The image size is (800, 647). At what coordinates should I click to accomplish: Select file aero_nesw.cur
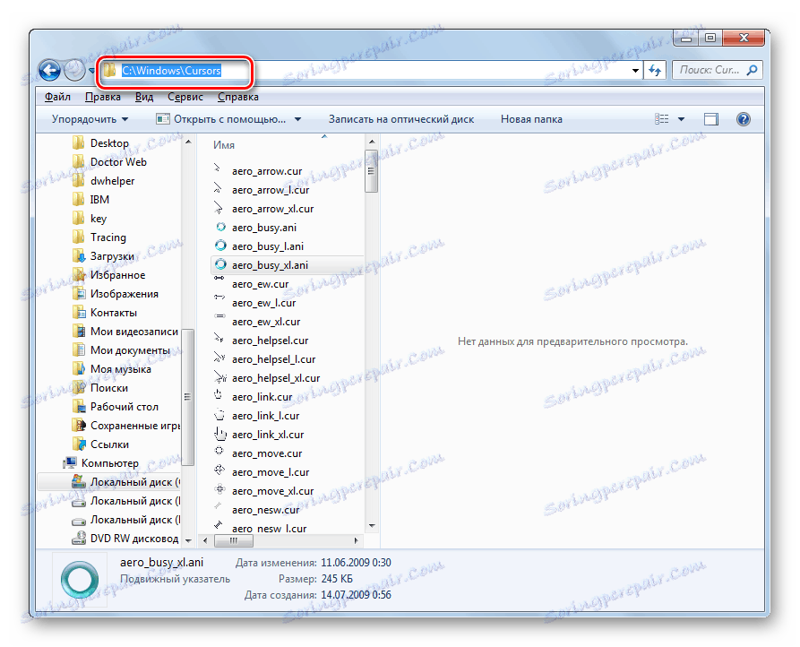(x=265, y=510)
